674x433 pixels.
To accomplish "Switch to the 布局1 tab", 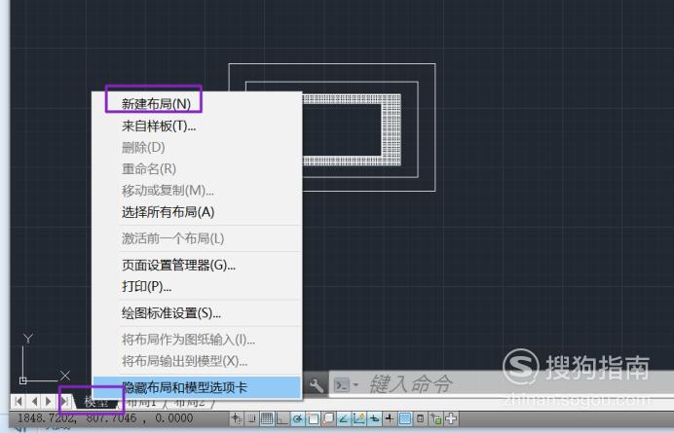I will (x=141, y=403).
